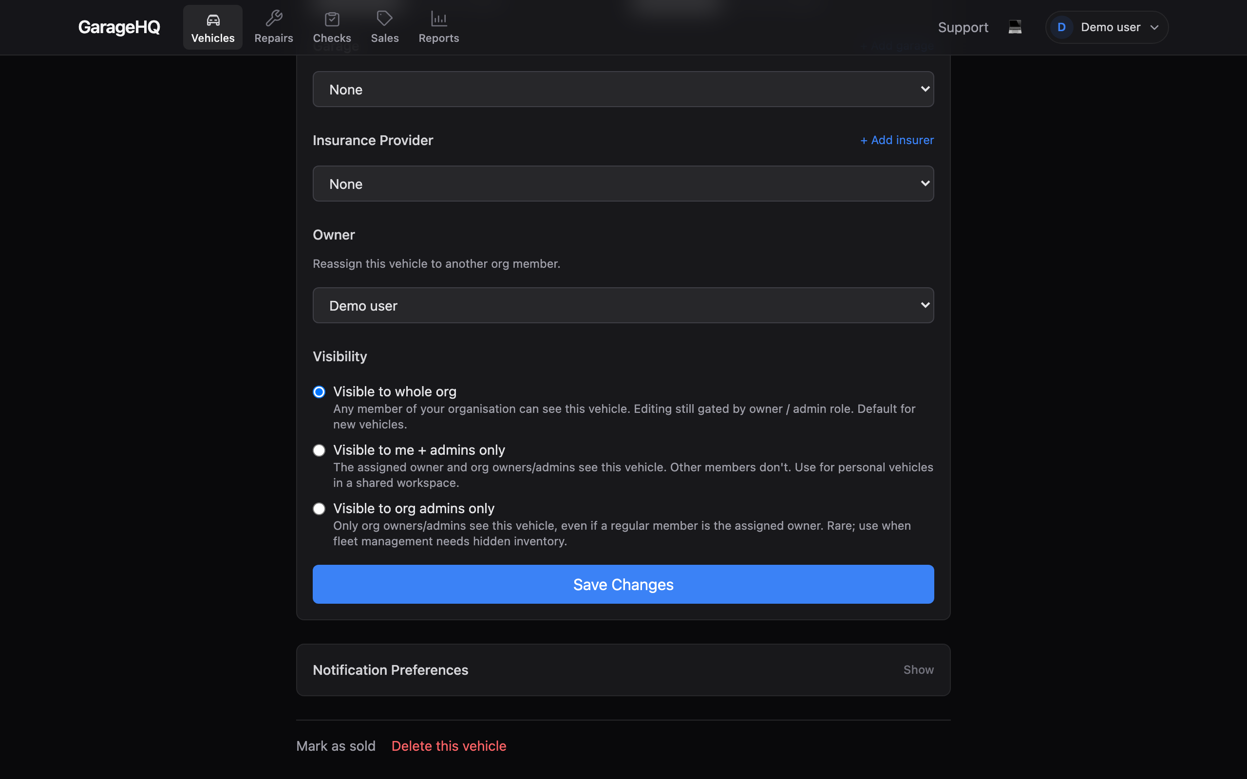Click the laptop theme icon beside Support

click(1015, 27)
